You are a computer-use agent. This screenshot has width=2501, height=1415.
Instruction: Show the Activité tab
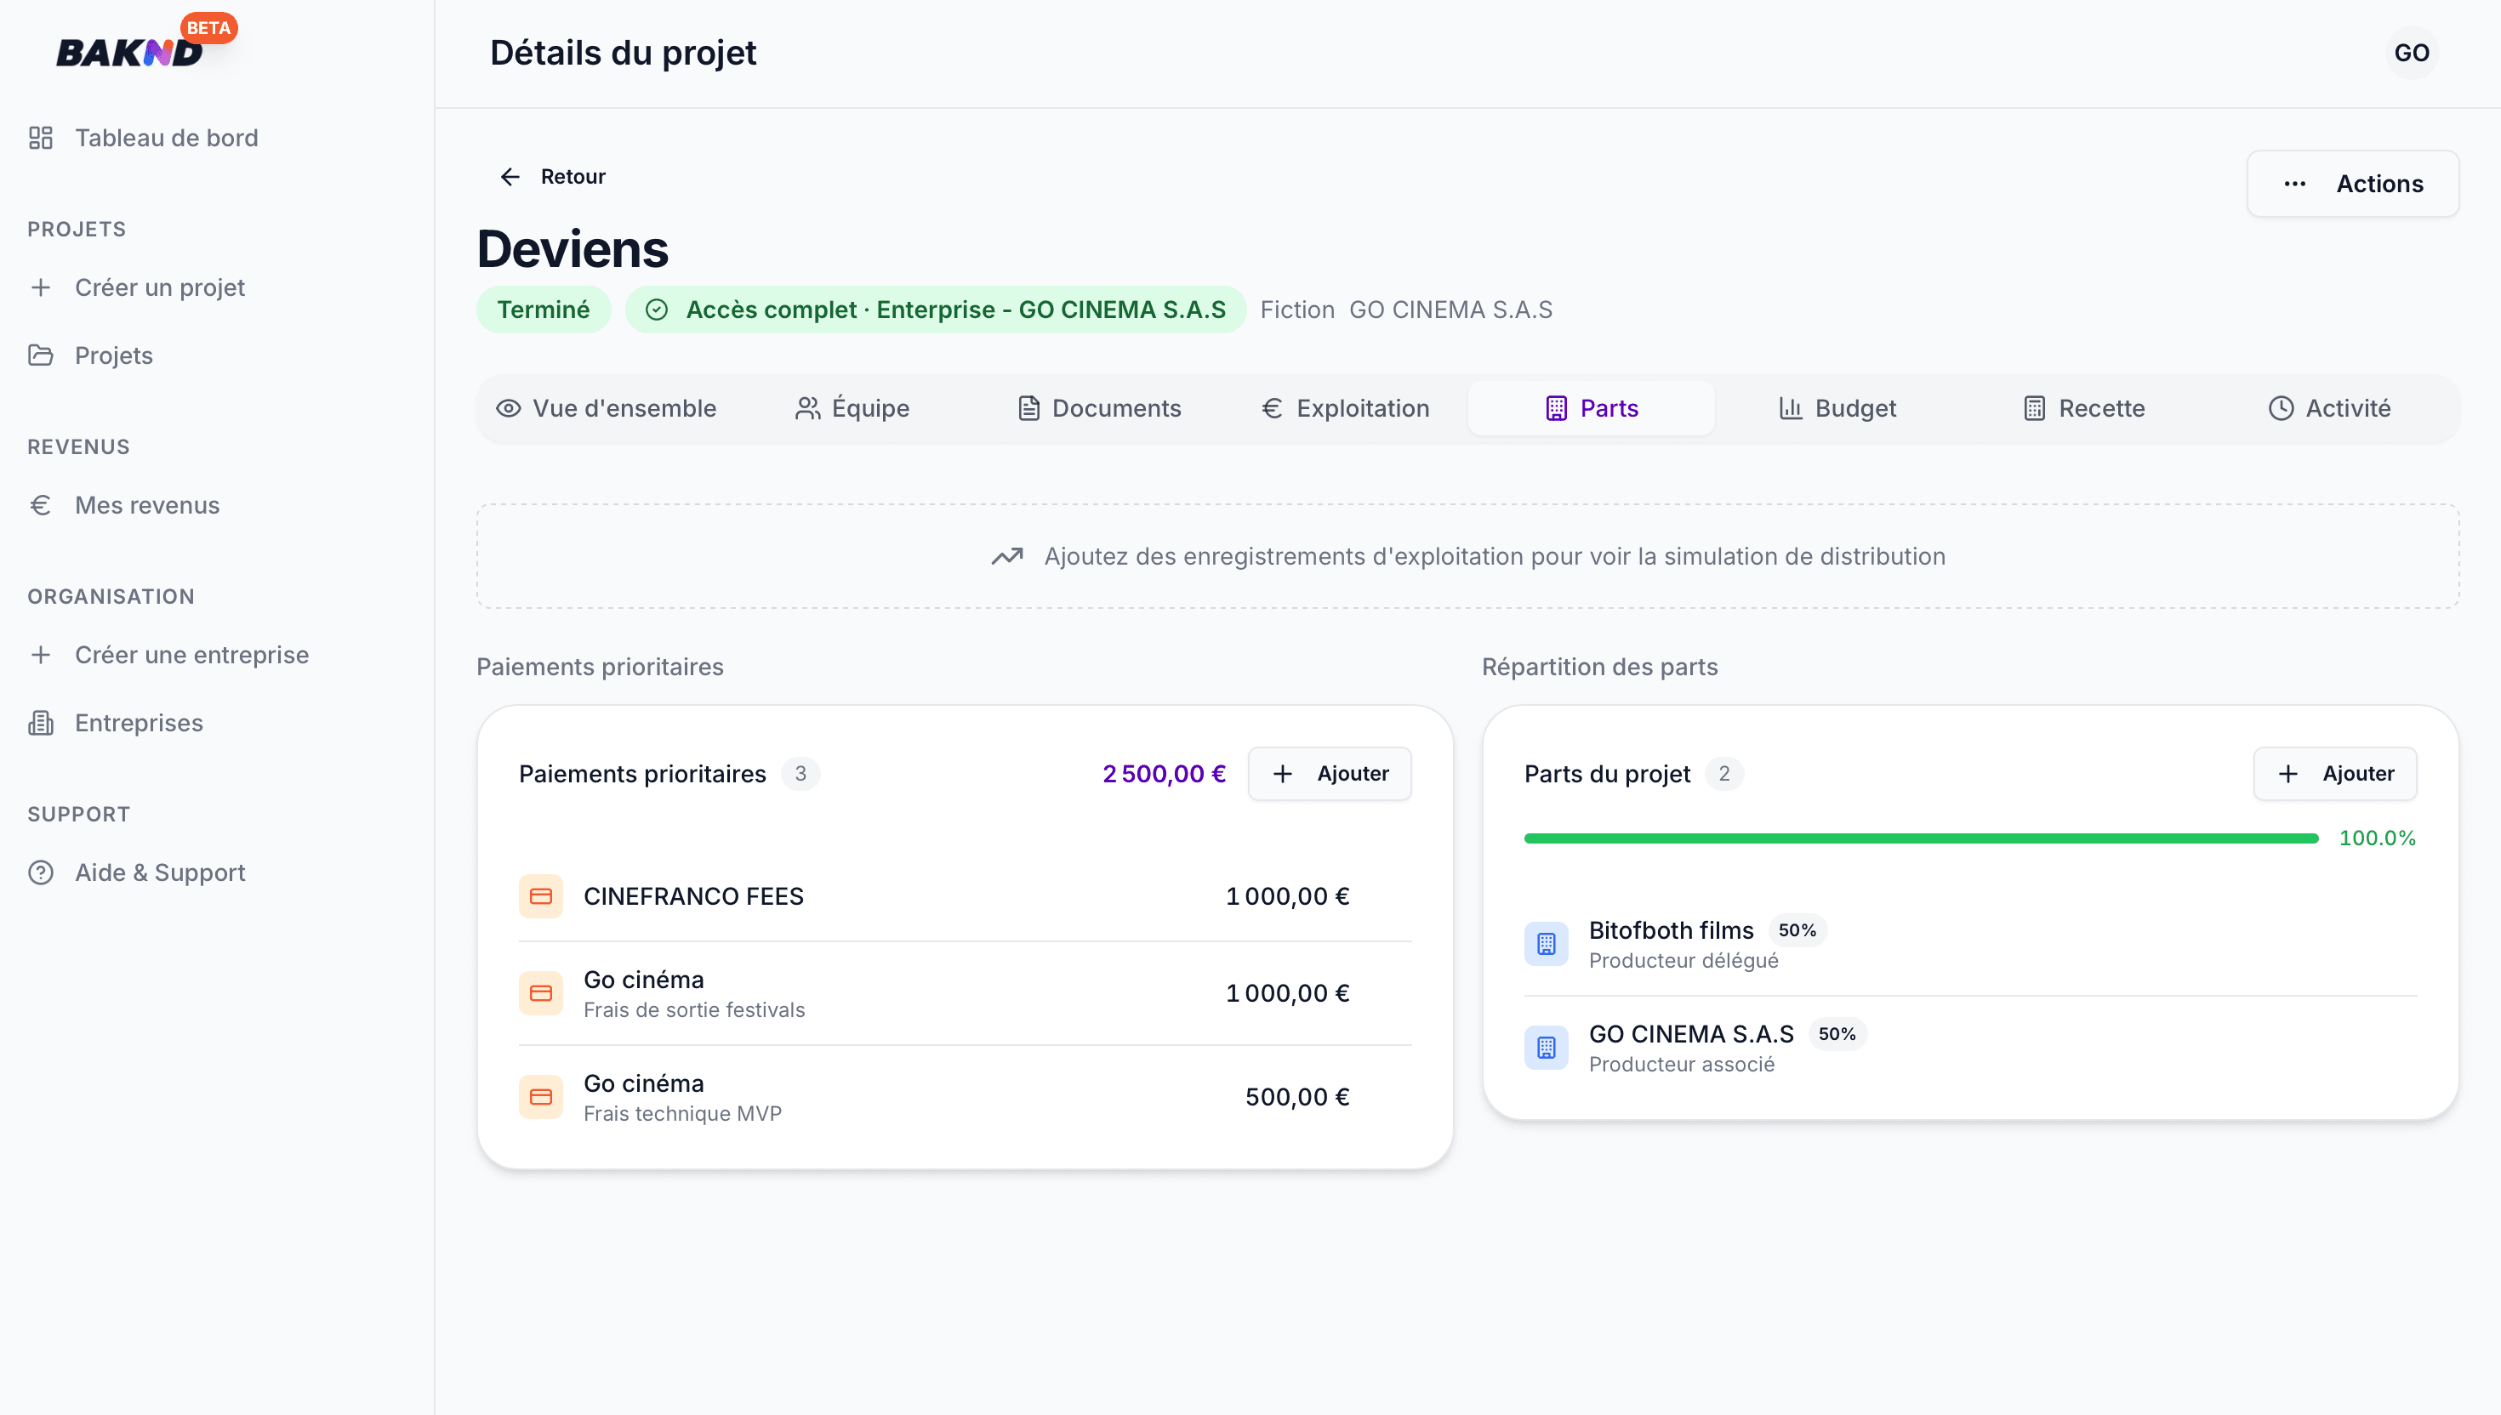(x=2330, y=408)
